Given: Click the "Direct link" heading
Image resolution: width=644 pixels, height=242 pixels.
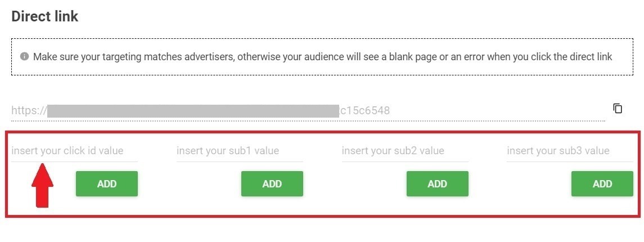Looking at the screenshot, I should click(x=45, y=16).
